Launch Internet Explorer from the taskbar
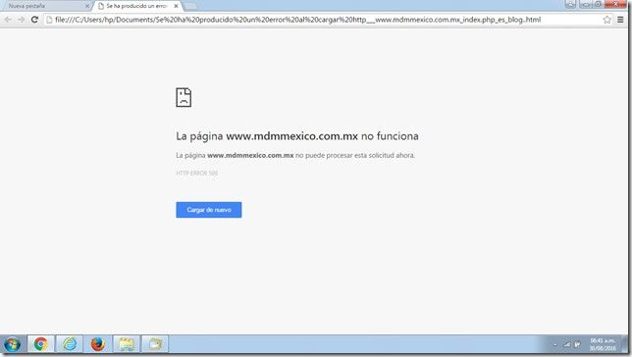This screenshot has width=632, height=357. tap(70, 344)
